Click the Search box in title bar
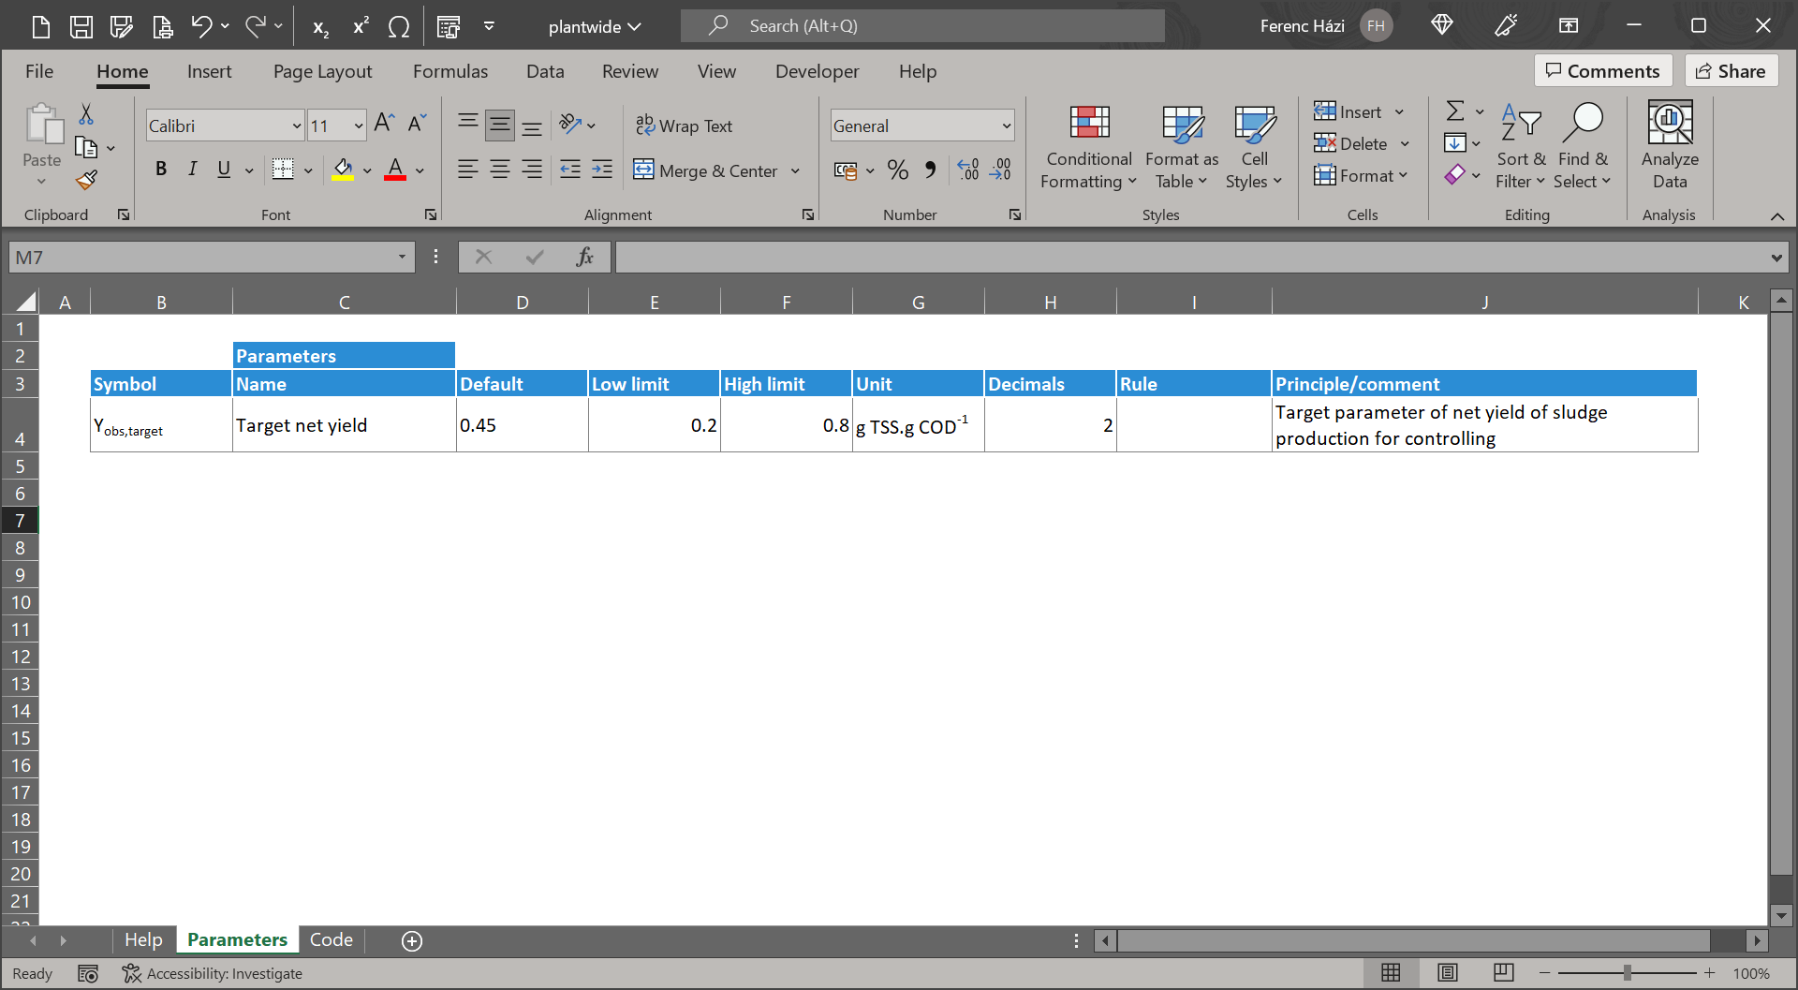Image resolution: width=1798 pixels, height=990 pixels. [x=922, y=26]
